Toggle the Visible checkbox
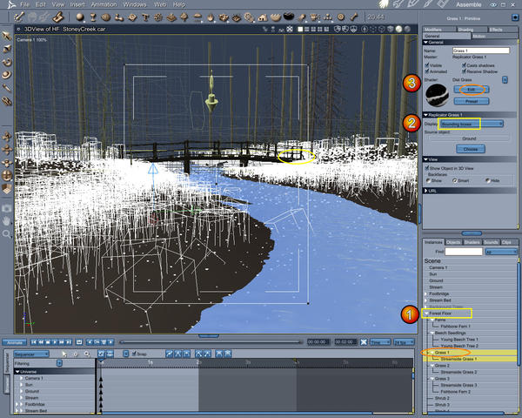Viewport: 522px width, 418px height. tap(427, 65)
